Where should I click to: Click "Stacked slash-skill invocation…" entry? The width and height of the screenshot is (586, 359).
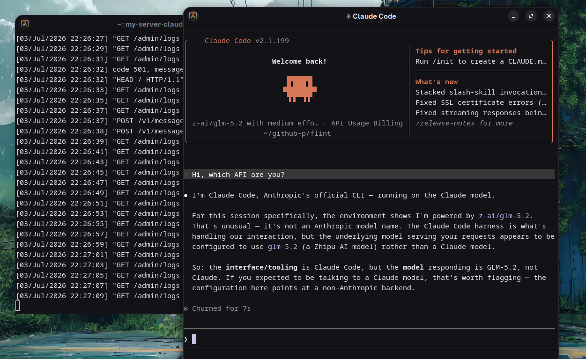tap(481, 92)
